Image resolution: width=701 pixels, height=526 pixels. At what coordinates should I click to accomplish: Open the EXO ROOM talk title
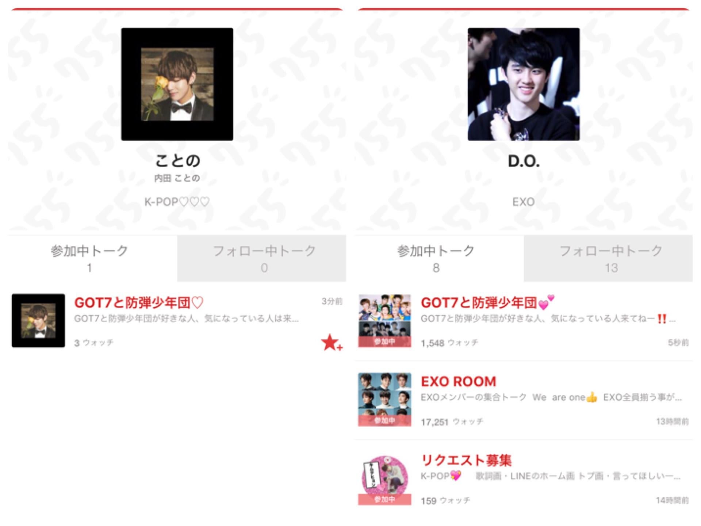point(458,381)
